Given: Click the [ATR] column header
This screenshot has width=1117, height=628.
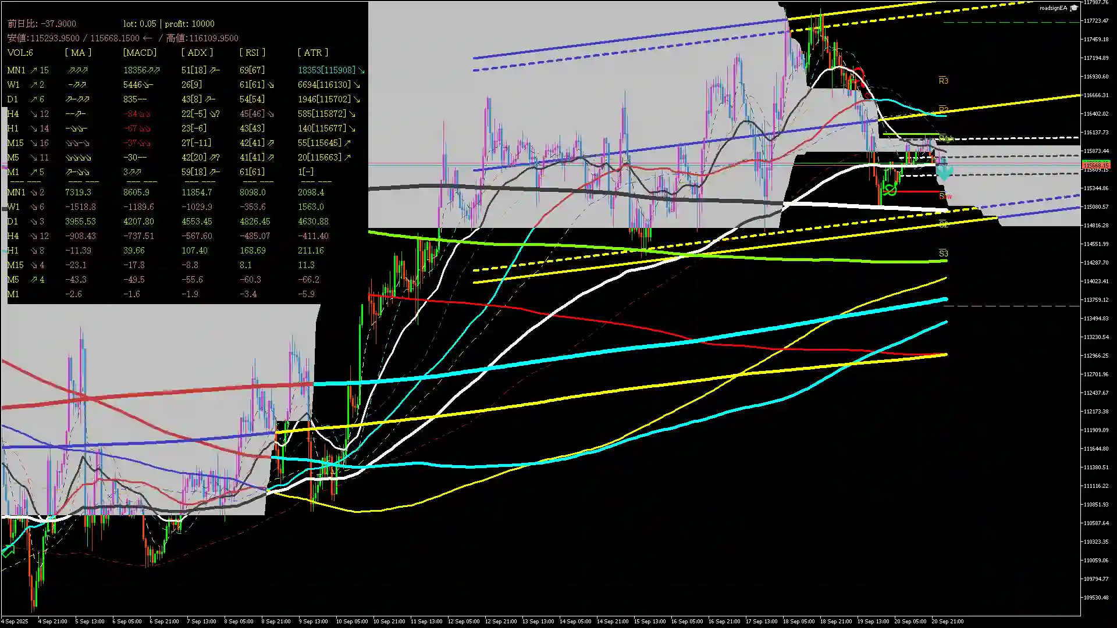Looking at the screenshot, I should 312,53.
